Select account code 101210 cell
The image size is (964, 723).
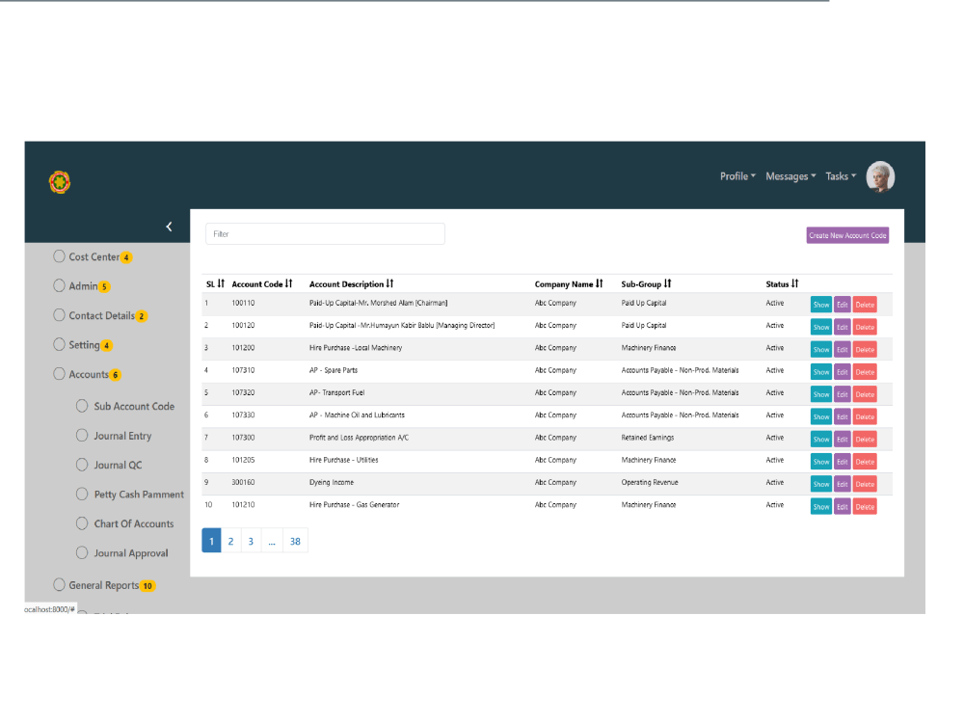pos(243,505)
